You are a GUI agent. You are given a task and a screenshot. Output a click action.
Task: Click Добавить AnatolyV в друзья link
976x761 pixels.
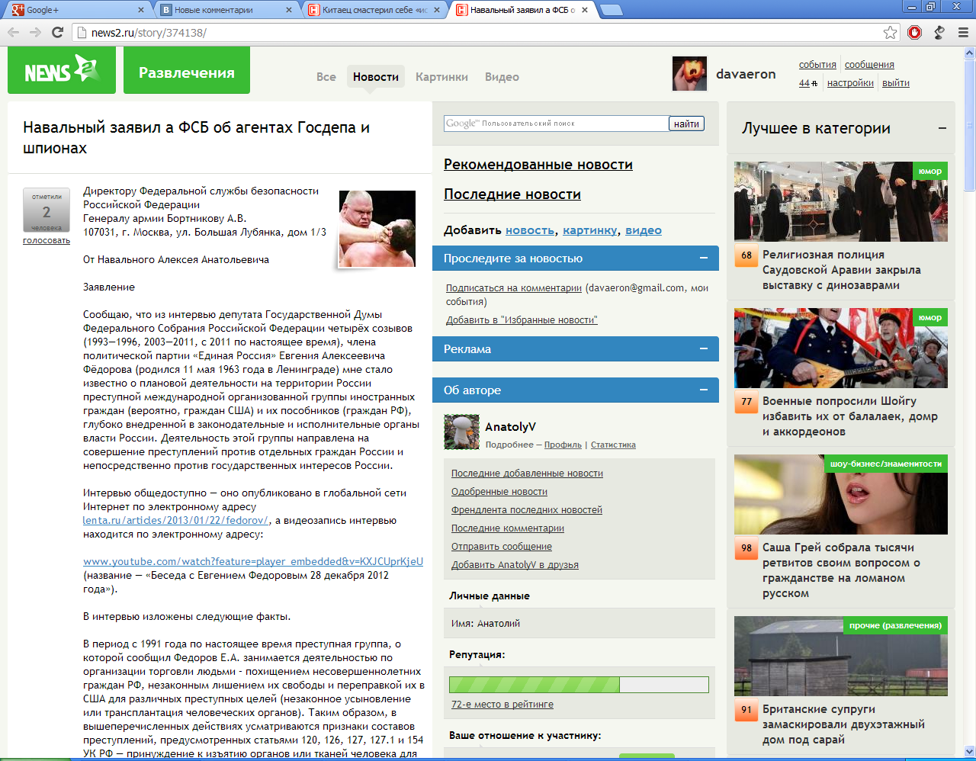click(515, 565)
